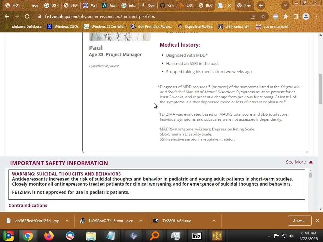The height and width of the screenshot is (242, 323).
Task: Open the Windows 11 Installer bookmark
Action: click(105, 26)
